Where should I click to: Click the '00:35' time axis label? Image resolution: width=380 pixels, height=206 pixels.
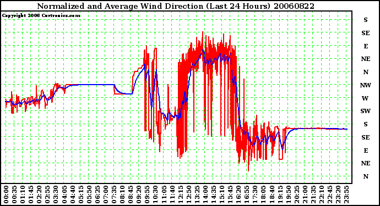click(14, 194)
